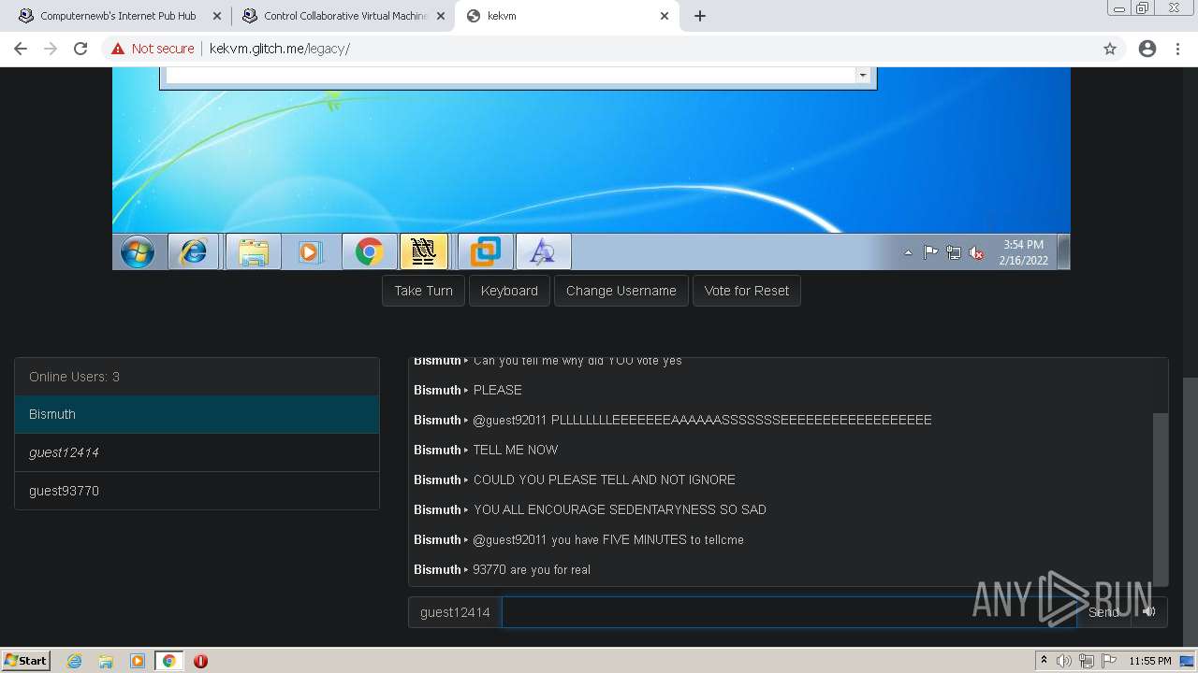Image resolution: width=1198 pixels, height=673 pixels.
Task: Open the blue A-shaped app in VM taskbar
Action: coord(543,251)
